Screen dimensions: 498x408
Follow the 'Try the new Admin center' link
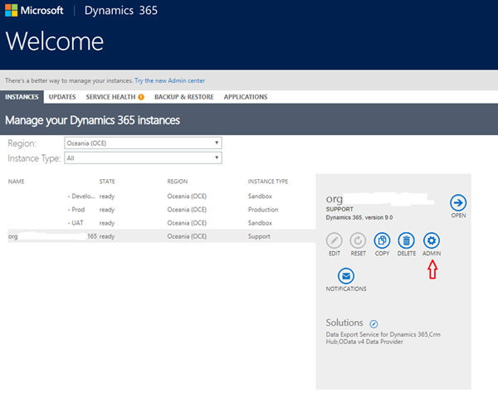[169, 80]
